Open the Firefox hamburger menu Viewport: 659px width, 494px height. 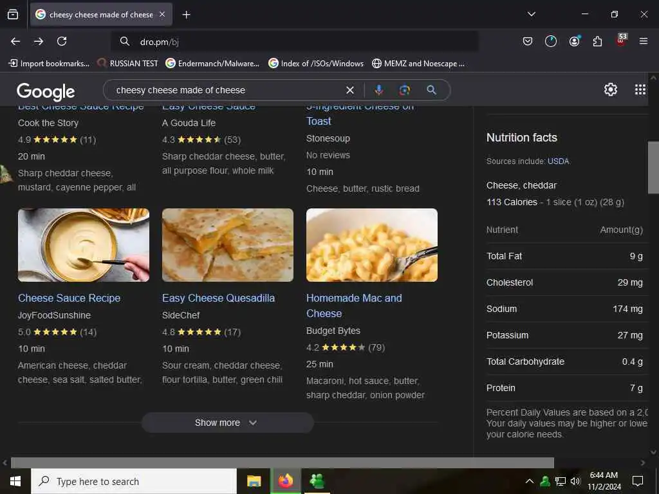pos(643,41)
